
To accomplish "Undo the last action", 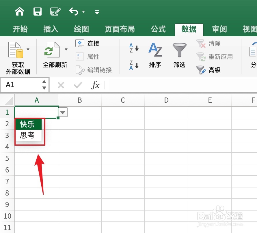I will [x=74, y=12].
